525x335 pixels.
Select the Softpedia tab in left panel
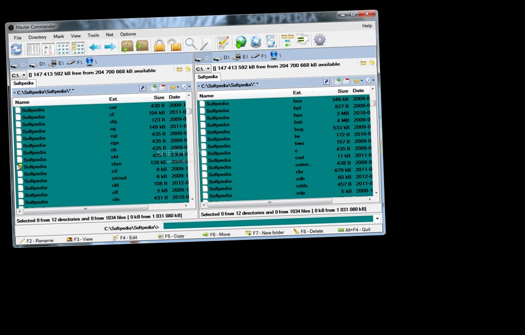[23, 83]
